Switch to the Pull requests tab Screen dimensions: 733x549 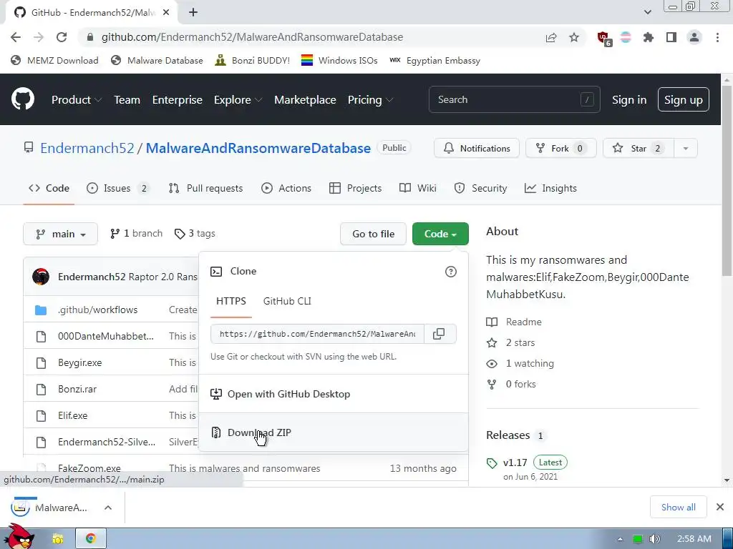[205, 188]
